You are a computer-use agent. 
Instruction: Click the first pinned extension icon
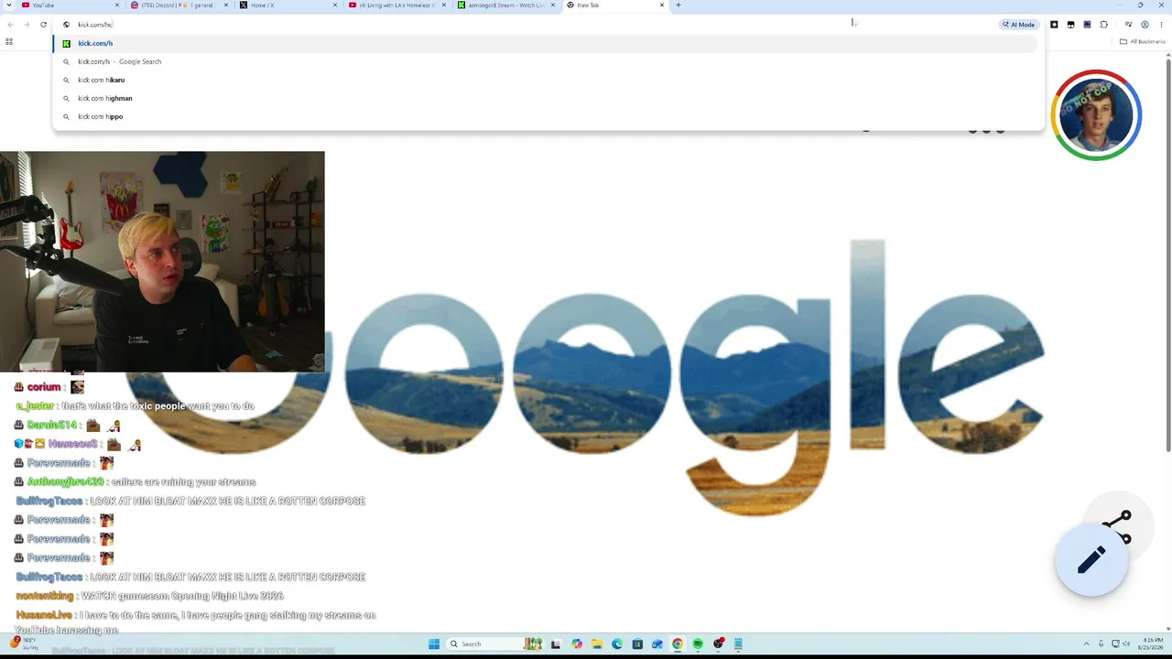coord(1054,25)
